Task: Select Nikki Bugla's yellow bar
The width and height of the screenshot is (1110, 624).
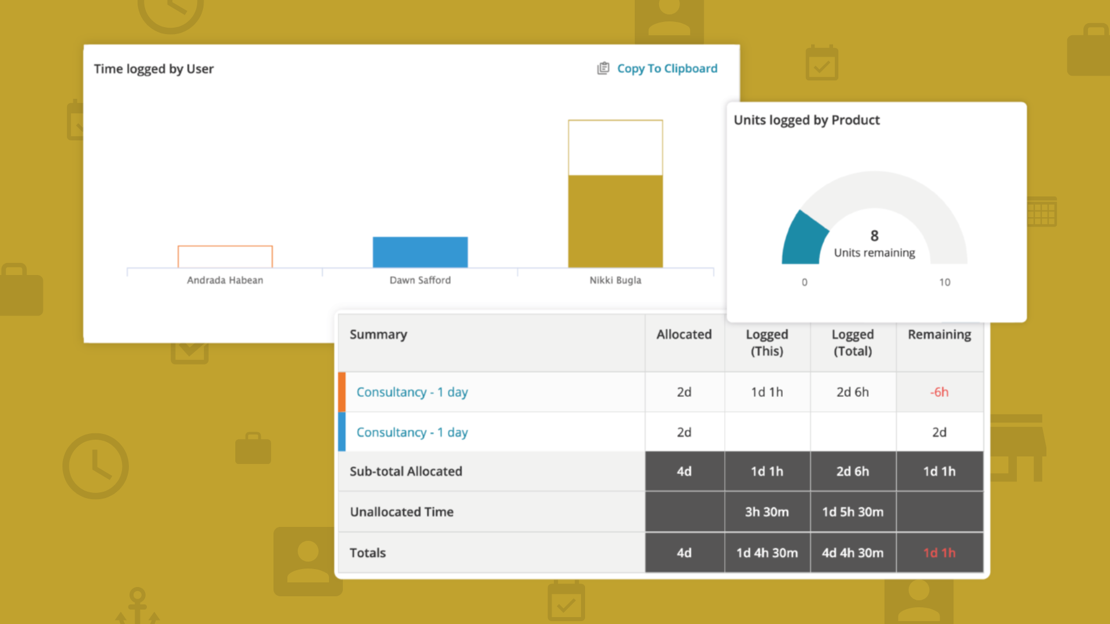Action: point(615,222)
